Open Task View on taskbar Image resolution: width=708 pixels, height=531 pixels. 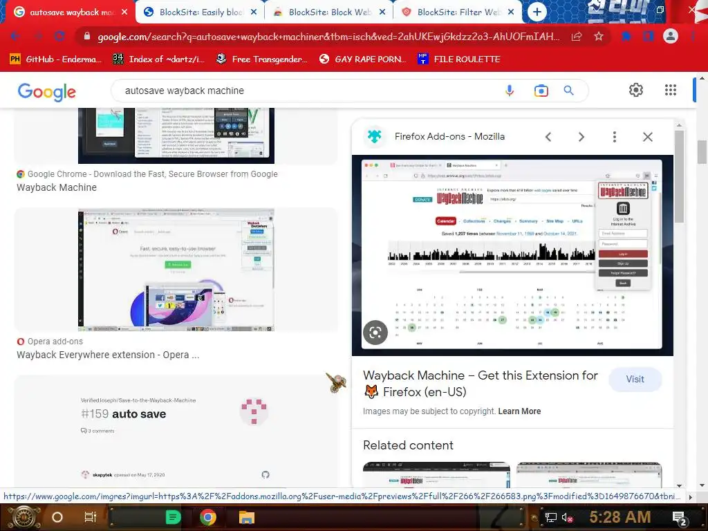[91, 517]
